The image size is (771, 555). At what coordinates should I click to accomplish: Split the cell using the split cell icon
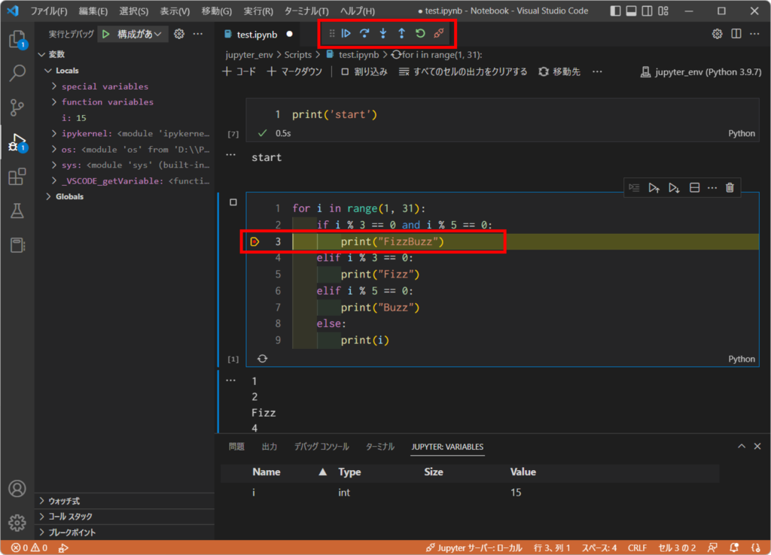693,187
